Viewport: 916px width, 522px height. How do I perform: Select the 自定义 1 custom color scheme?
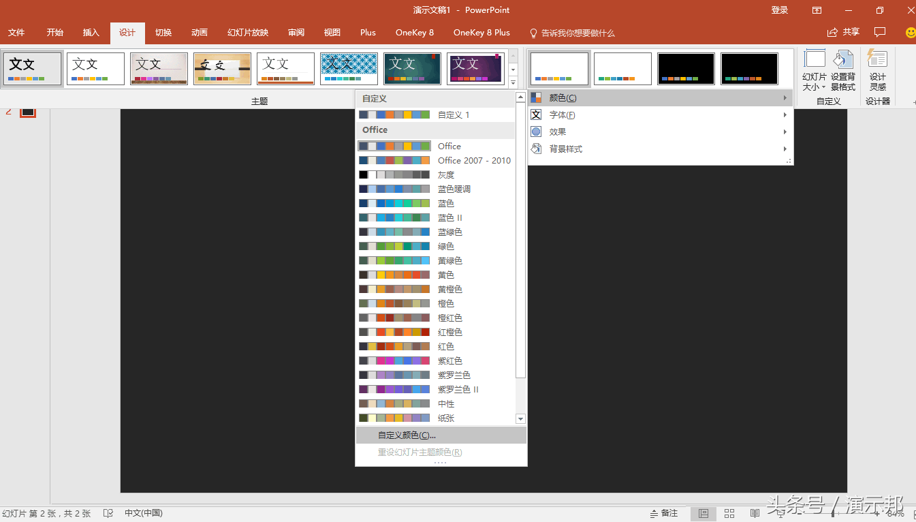coord(435,115)
